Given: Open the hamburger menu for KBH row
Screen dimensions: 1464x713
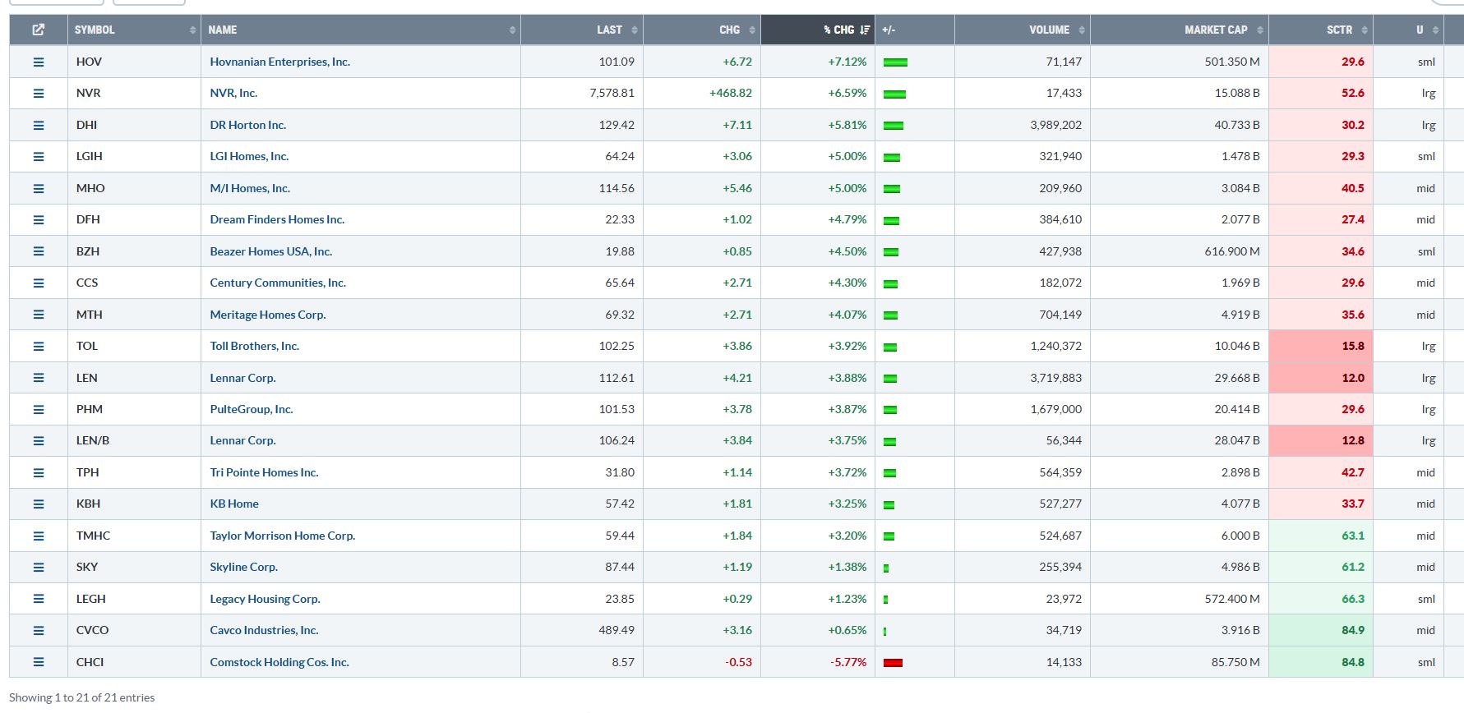Looking at the screenshot, I should point(38,504).
